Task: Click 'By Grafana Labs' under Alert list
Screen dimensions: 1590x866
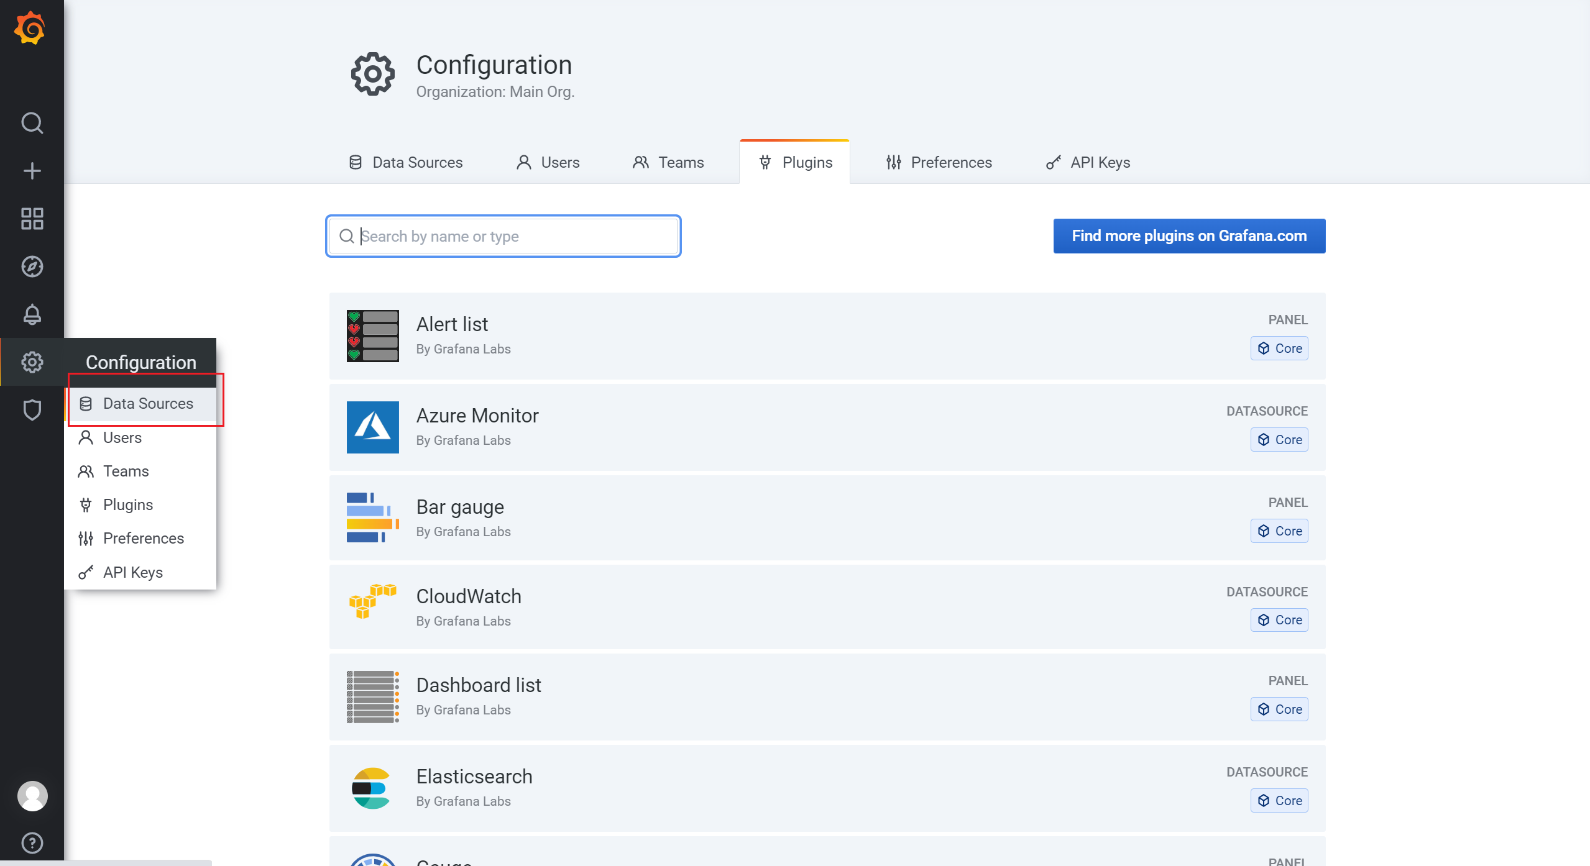Action: click(x=464, y=349)
